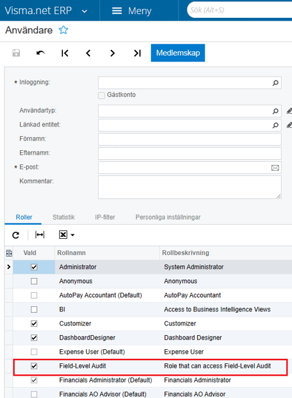Open the Länkad entitet lookup selector
This screenshot has width=292, height=398.
[x=275, y=125]
